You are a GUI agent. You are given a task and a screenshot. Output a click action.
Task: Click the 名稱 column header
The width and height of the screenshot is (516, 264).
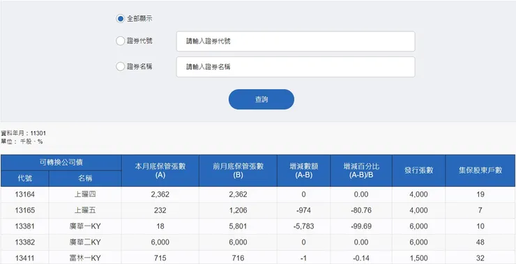click(85, 178)
